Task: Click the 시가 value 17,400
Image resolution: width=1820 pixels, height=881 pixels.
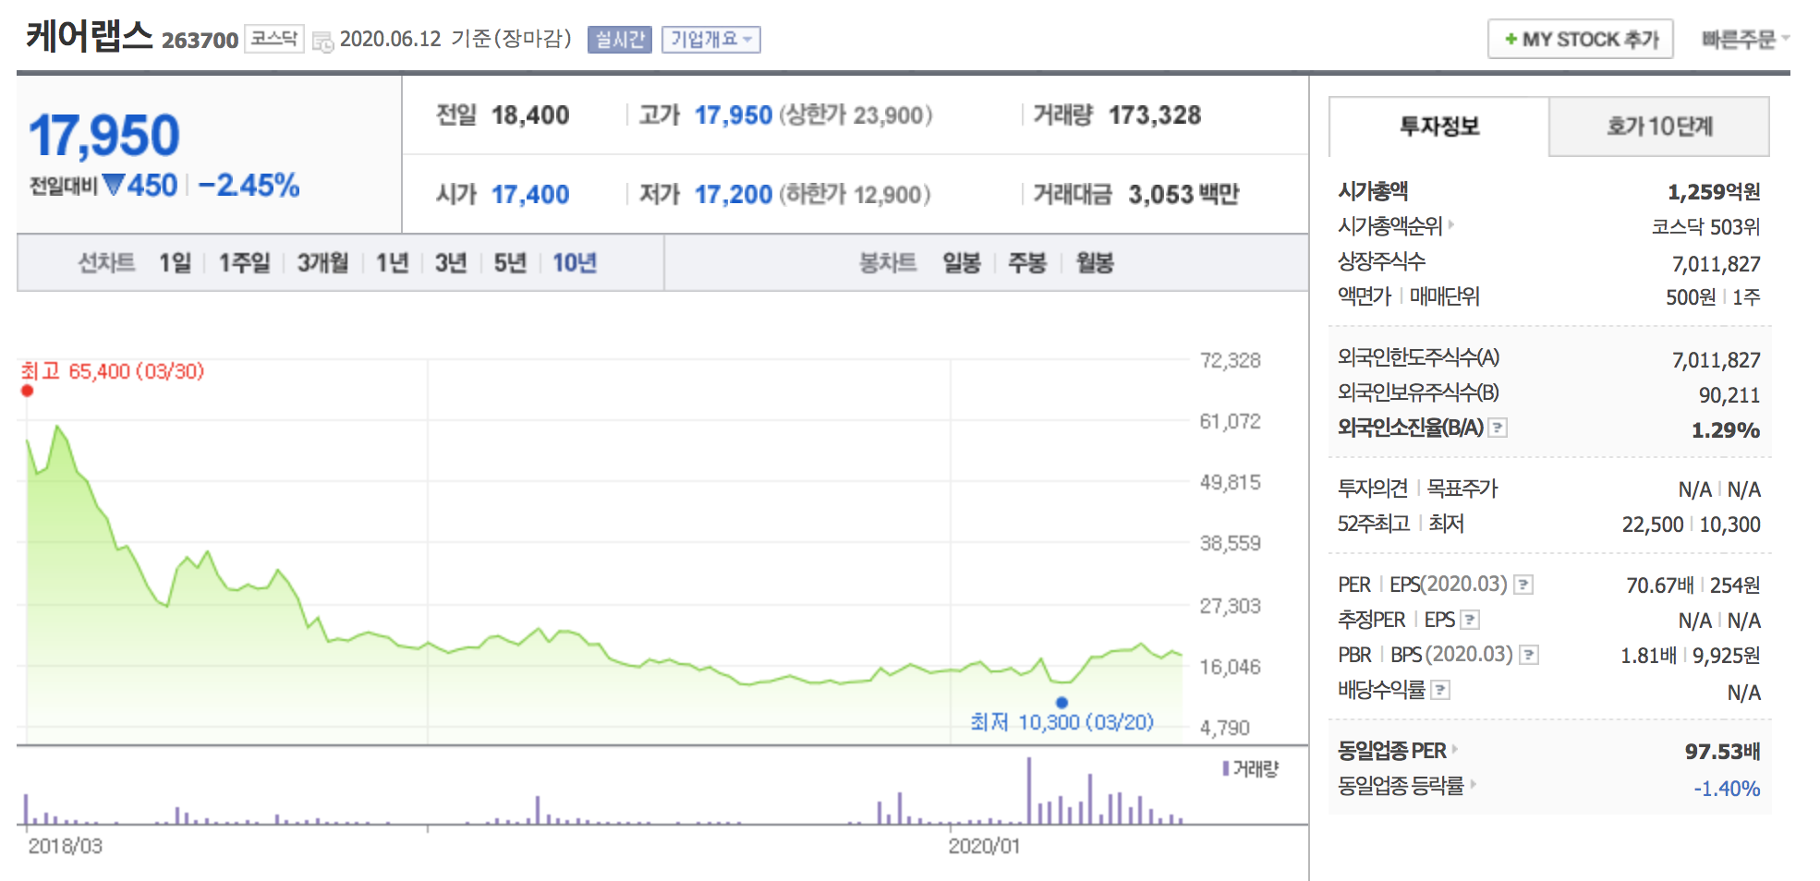Action: [x=530, y=195]
